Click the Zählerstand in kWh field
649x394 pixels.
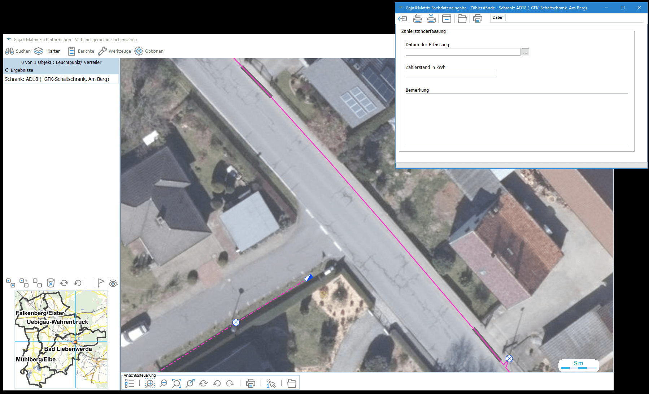click(450, 74)
